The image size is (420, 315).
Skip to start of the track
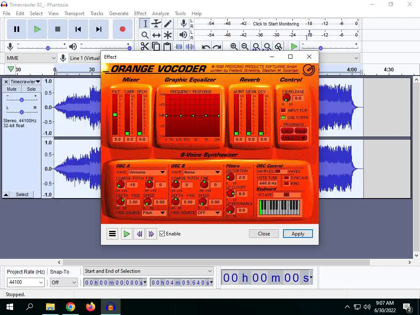[x=78, y=29]
